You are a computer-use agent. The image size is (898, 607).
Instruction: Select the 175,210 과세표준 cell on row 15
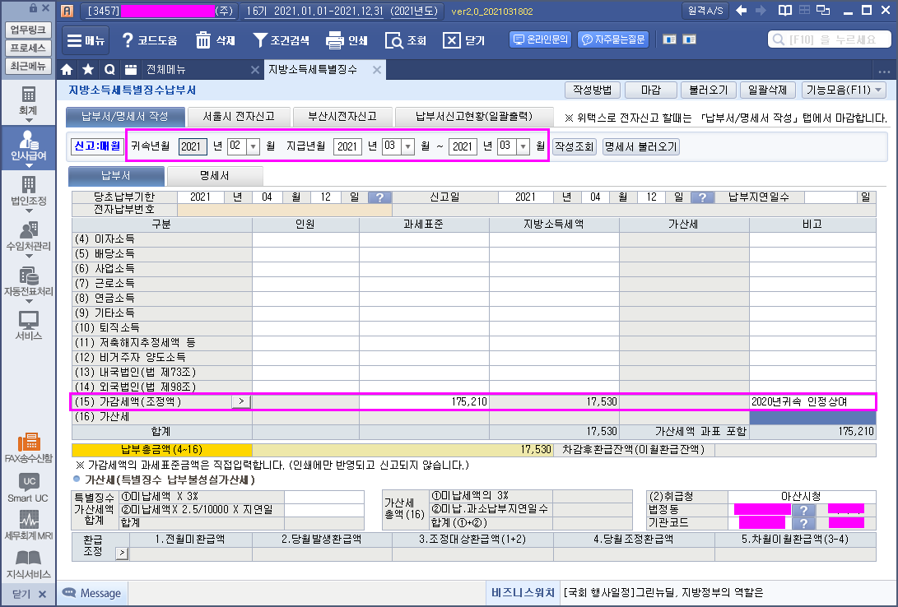(x=424, y=401)
